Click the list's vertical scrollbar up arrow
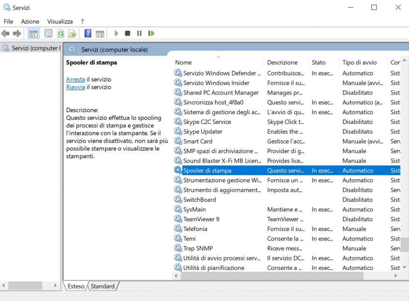Viewport: 409px width, 301px height. 405,61
